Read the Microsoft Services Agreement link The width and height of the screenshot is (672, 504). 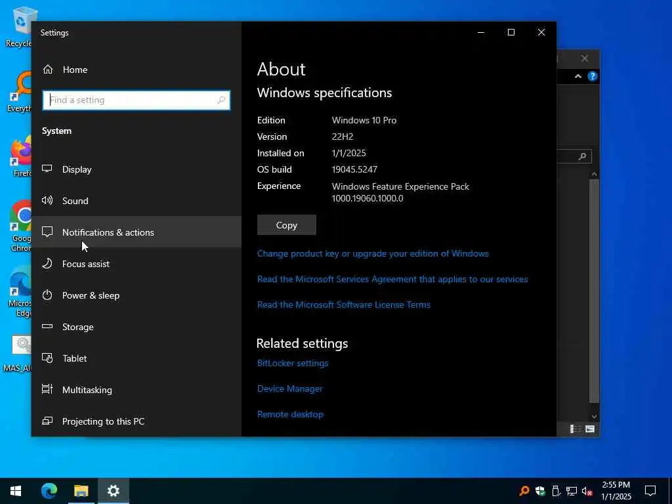tap(392, 279)
